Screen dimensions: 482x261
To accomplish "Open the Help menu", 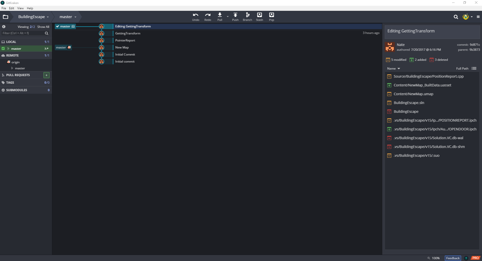I will coord(30,8).
